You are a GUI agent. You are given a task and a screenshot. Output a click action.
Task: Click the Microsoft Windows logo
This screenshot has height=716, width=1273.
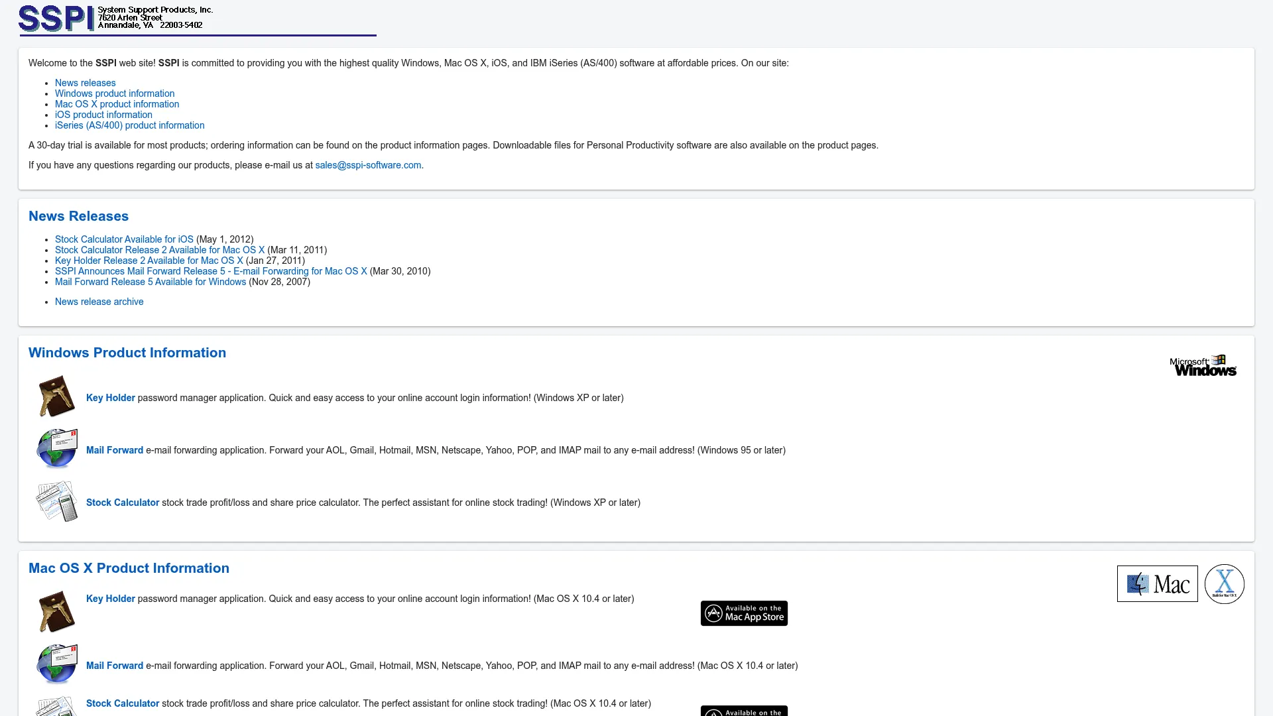[x=1203, y=365]
